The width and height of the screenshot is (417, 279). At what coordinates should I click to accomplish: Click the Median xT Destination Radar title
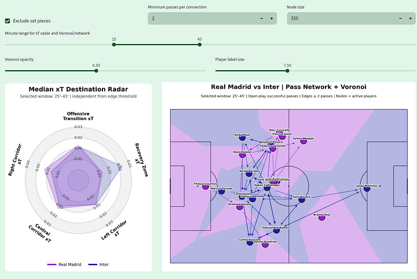[78, 89]
